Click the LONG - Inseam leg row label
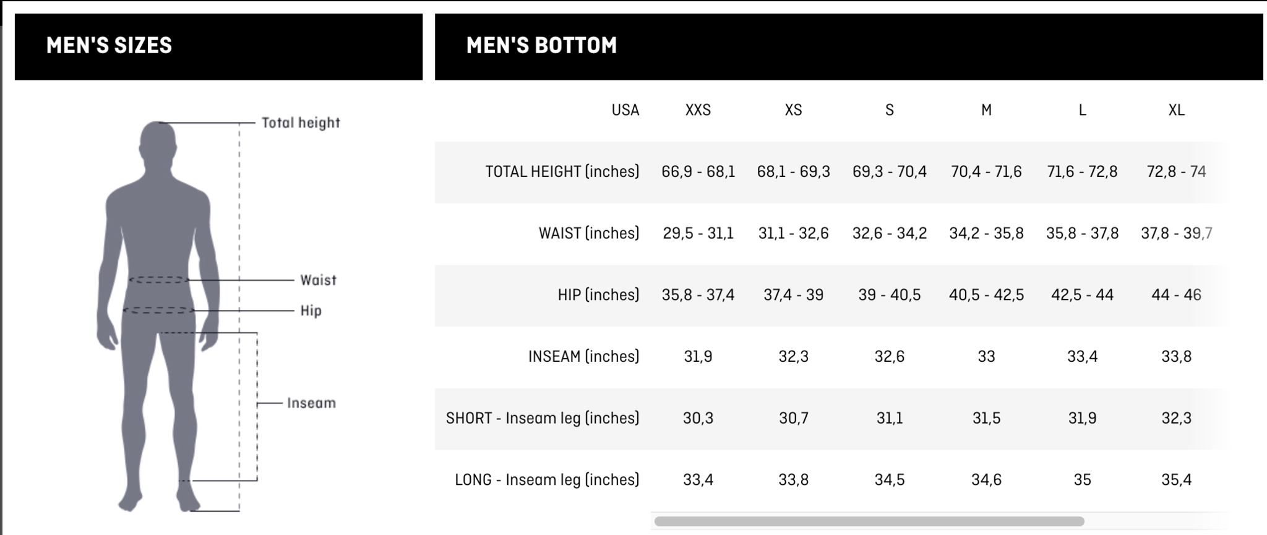Viewport: 1267px width, 535px height. click(547, 480)
